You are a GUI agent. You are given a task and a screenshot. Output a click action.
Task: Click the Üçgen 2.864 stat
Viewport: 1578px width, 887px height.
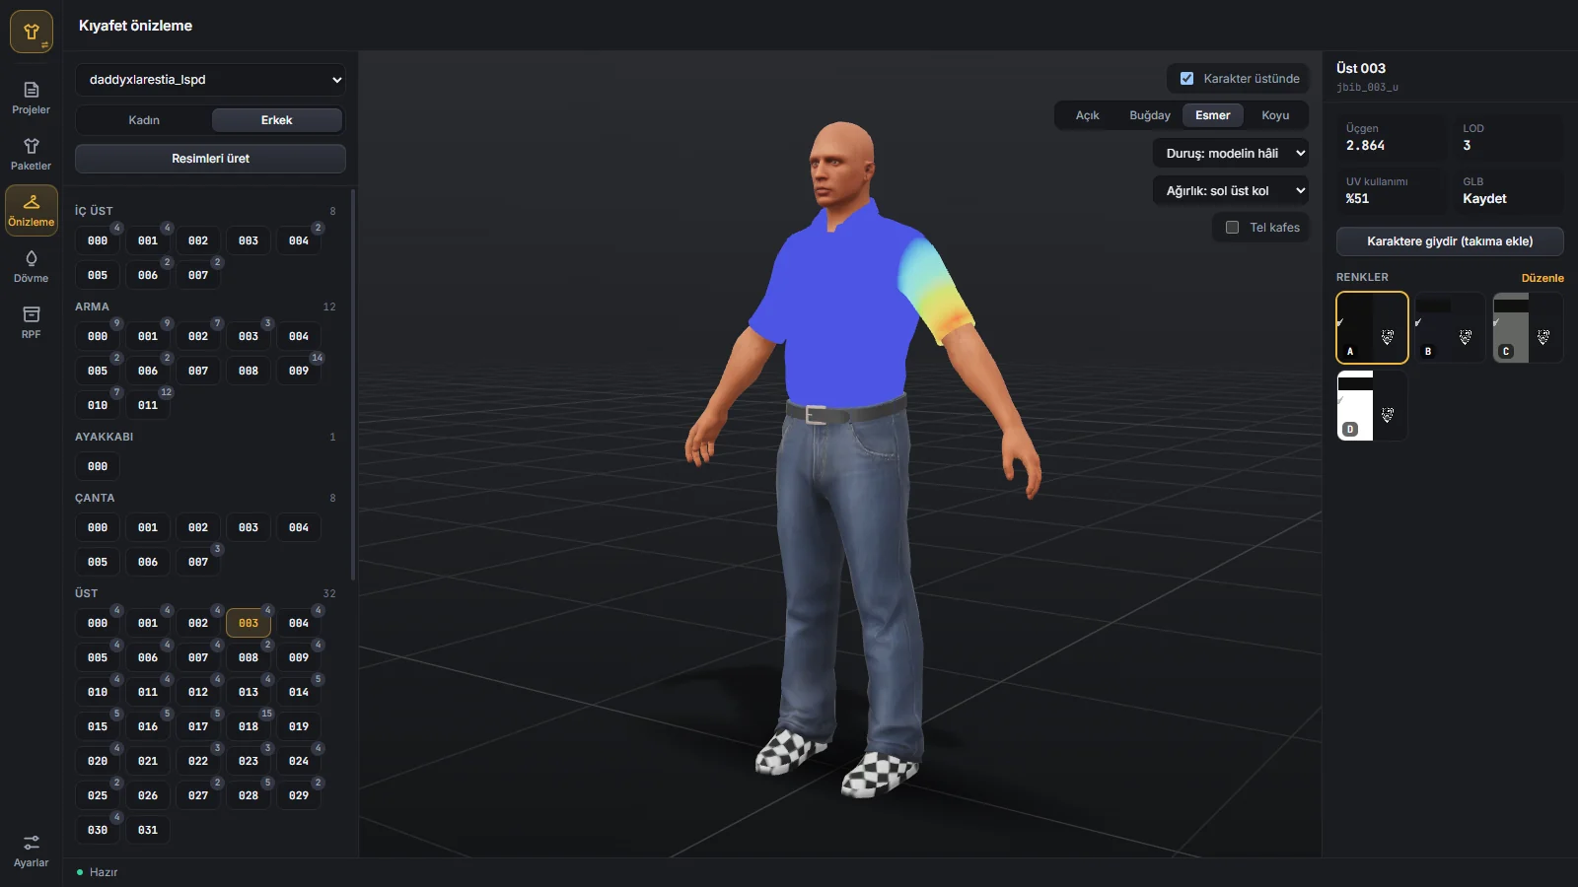[x=1391, y=138]
